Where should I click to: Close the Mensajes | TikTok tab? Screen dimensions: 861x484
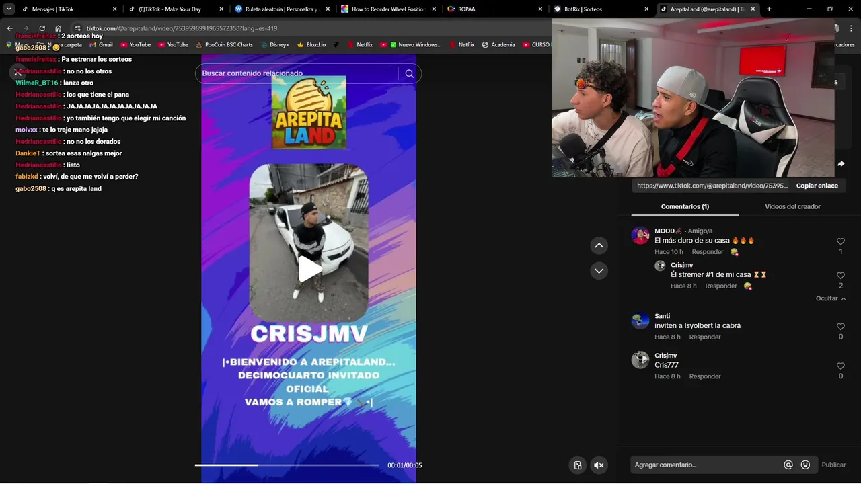point(115,9)
